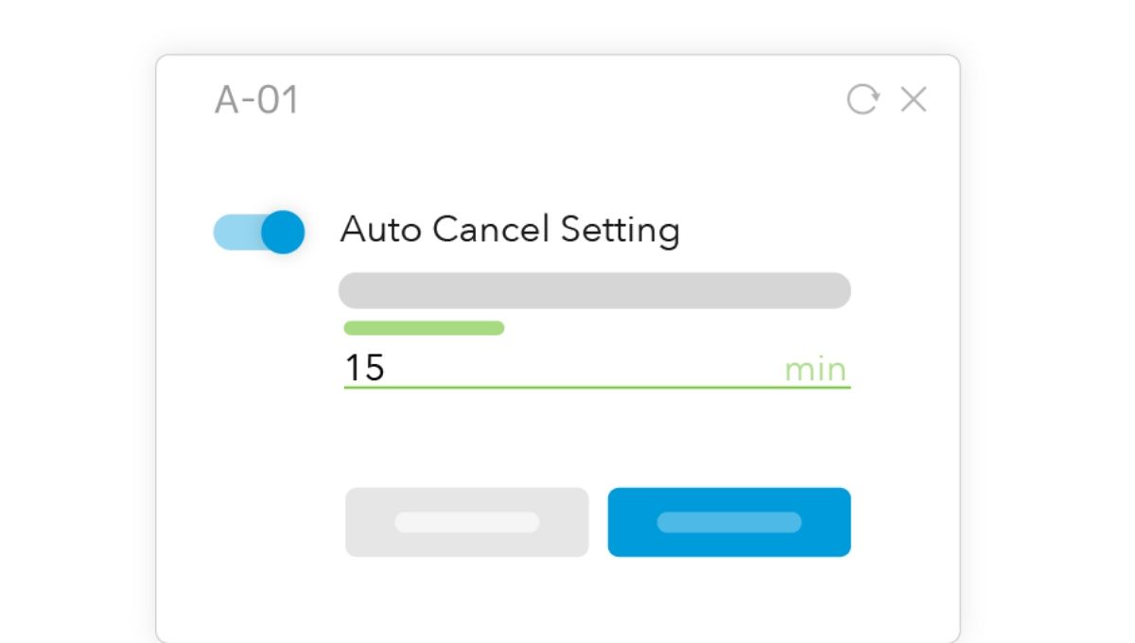Close the A-01 dialog with the X
1135x643 pixels.
click(914, 99)
